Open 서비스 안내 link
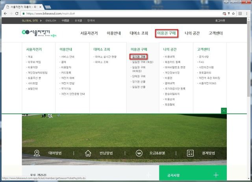252x182 pixels. (68, 57)
